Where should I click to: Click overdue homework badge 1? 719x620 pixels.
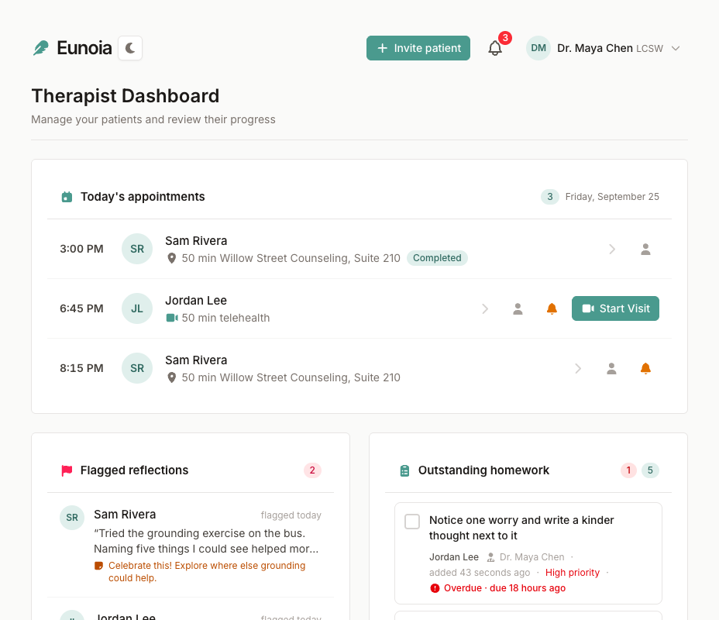click(628, 470)
